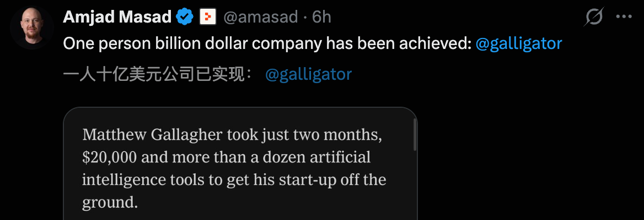Image resolution: width=644 pixels, height=220 pixels.
Task: Click the 6h post timestamp
Action: [321, 17]
